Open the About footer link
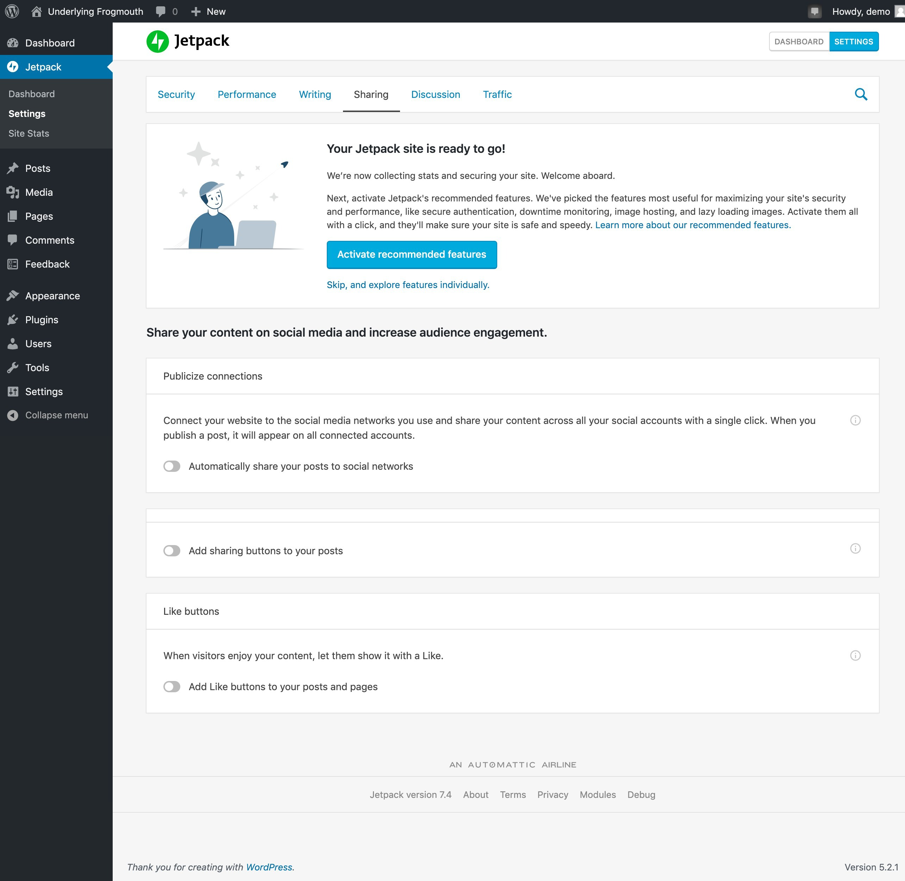This screenshot has height=881, width=905. click(476, 794)
